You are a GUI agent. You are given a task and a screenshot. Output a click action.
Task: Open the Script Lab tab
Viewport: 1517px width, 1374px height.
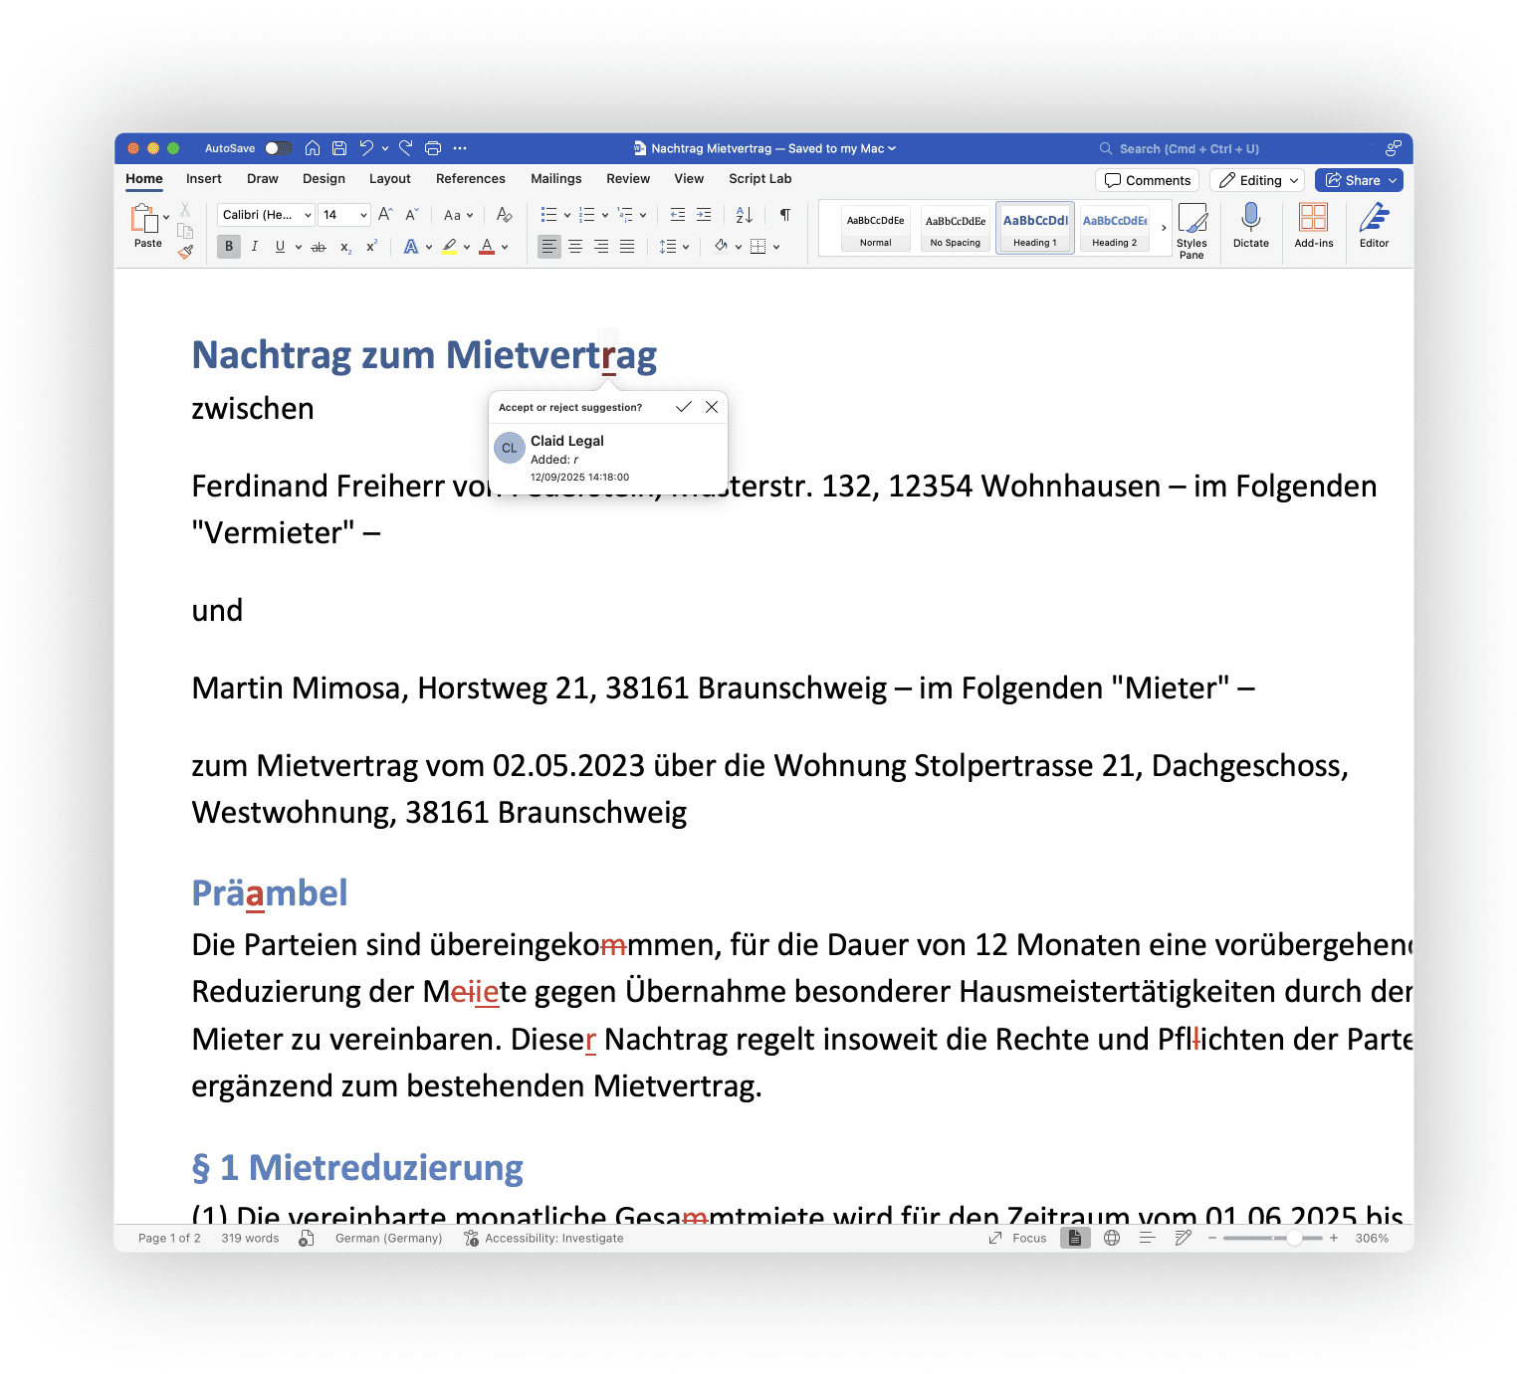click(759, 179)
